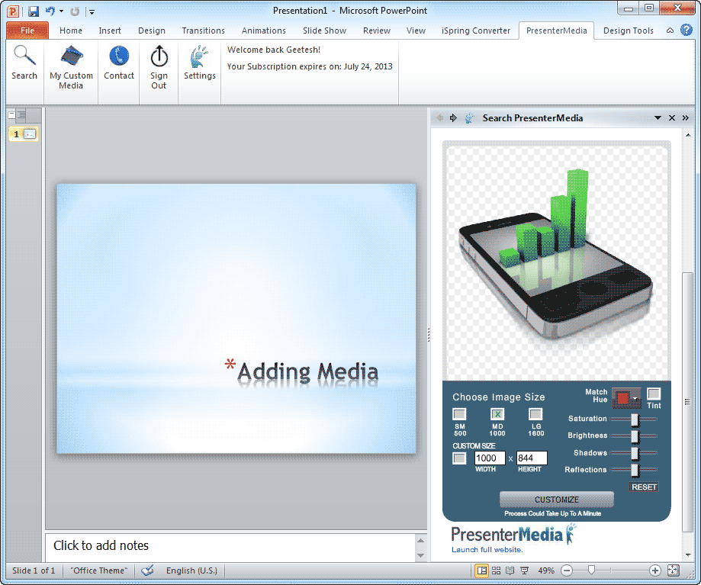Viewport: 701px width, 585px height.
Task: Adjust the Shadows slider
Action: pos(635,453)
